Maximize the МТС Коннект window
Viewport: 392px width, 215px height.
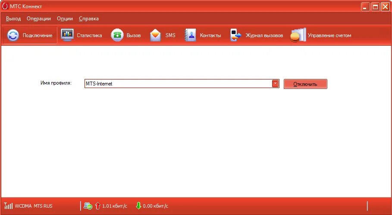[375, 7]
